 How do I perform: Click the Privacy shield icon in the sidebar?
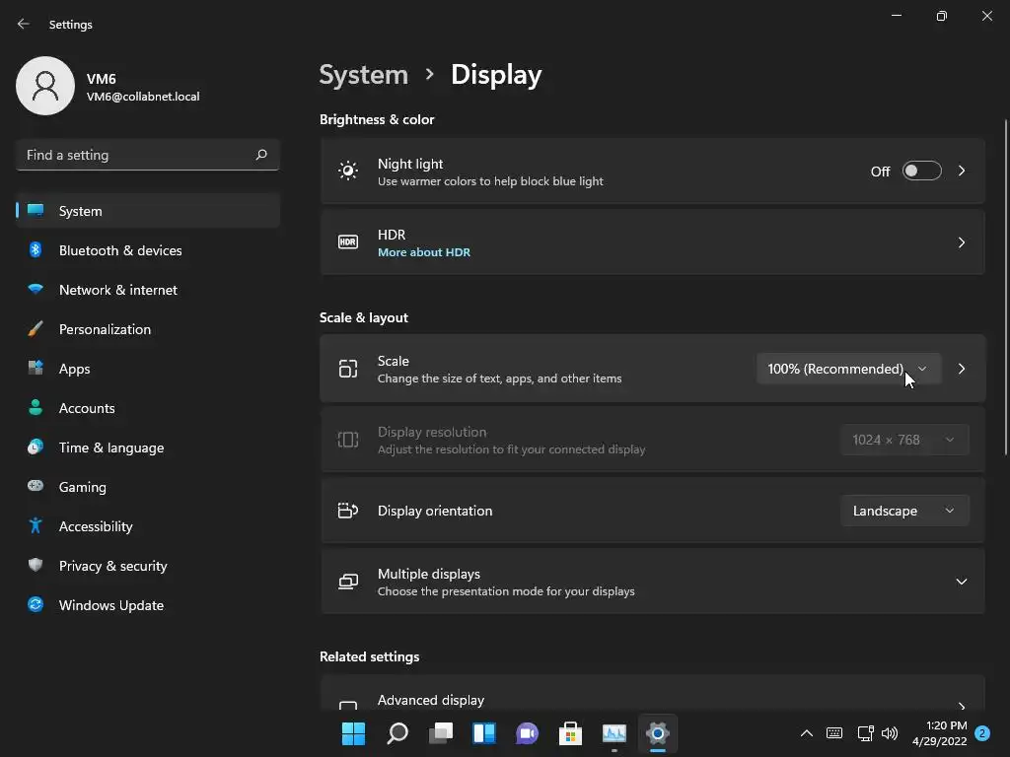coord(36,565)
